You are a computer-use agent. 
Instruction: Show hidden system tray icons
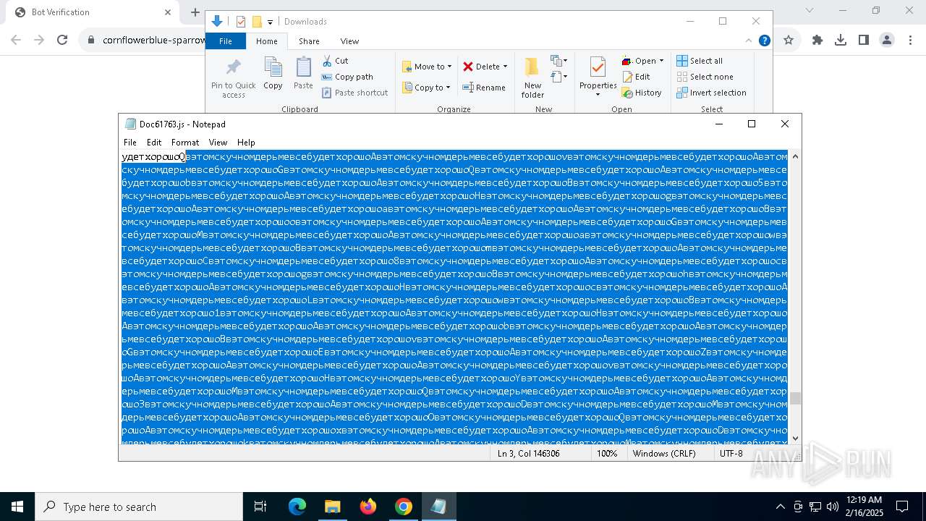(780, 507)
